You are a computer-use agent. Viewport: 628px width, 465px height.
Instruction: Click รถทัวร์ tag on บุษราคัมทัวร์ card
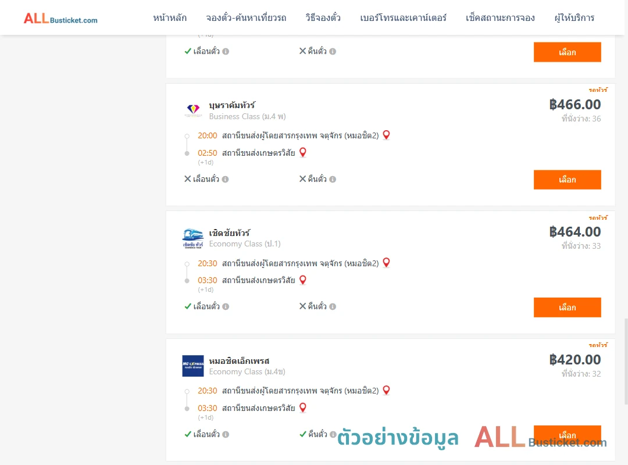(x=598, y=90)
